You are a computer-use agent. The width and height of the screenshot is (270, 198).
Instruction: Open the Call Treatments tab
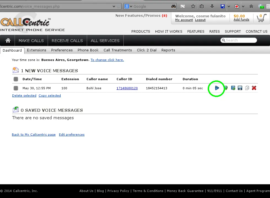click(118, 50)
